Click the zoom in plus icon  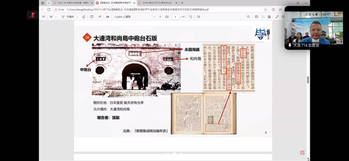pyautogui.click(x=160, y=17)
